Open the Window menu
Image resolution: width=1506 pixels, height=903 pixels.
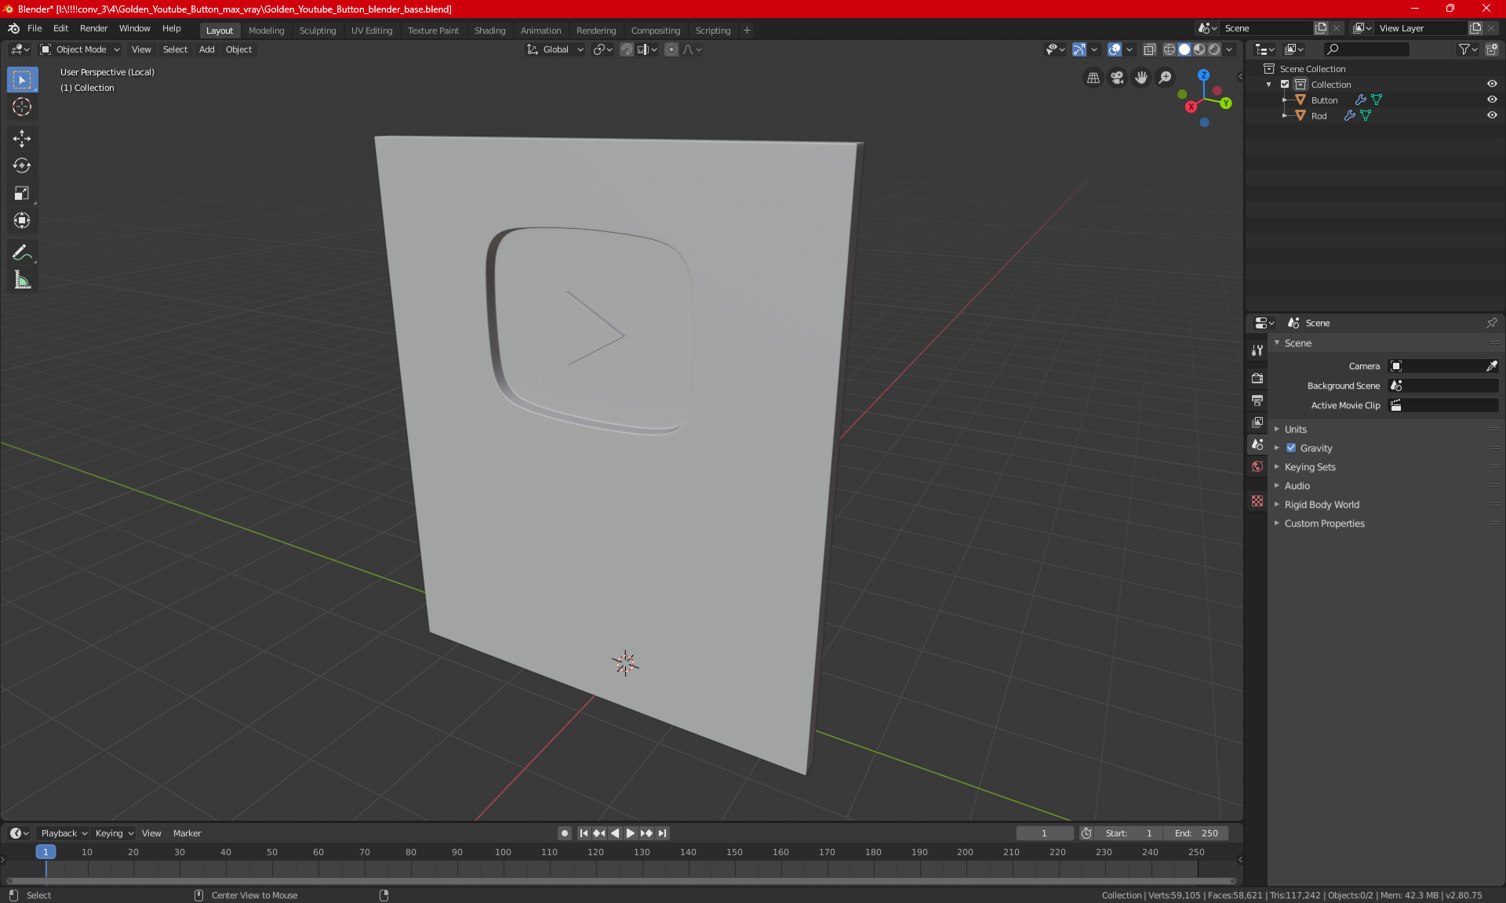134,28
